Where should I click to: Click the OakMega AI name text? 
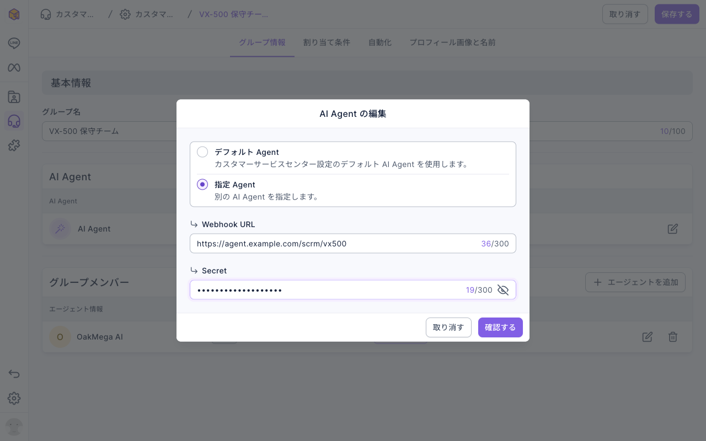100,337
